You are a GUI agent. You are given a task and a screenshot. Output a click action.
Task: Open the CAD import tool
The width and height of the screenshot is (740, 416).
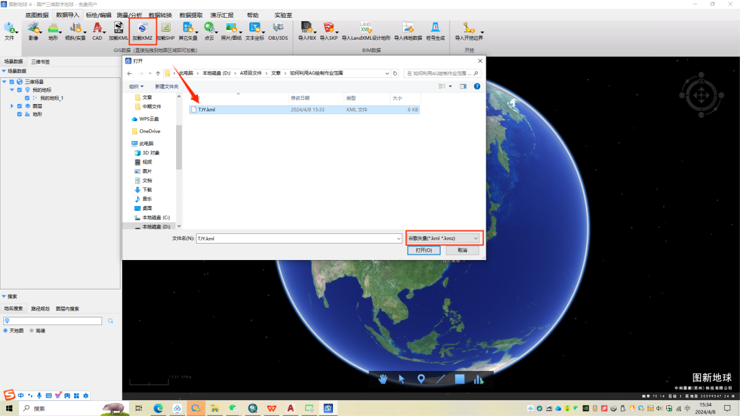click(97, 31)
